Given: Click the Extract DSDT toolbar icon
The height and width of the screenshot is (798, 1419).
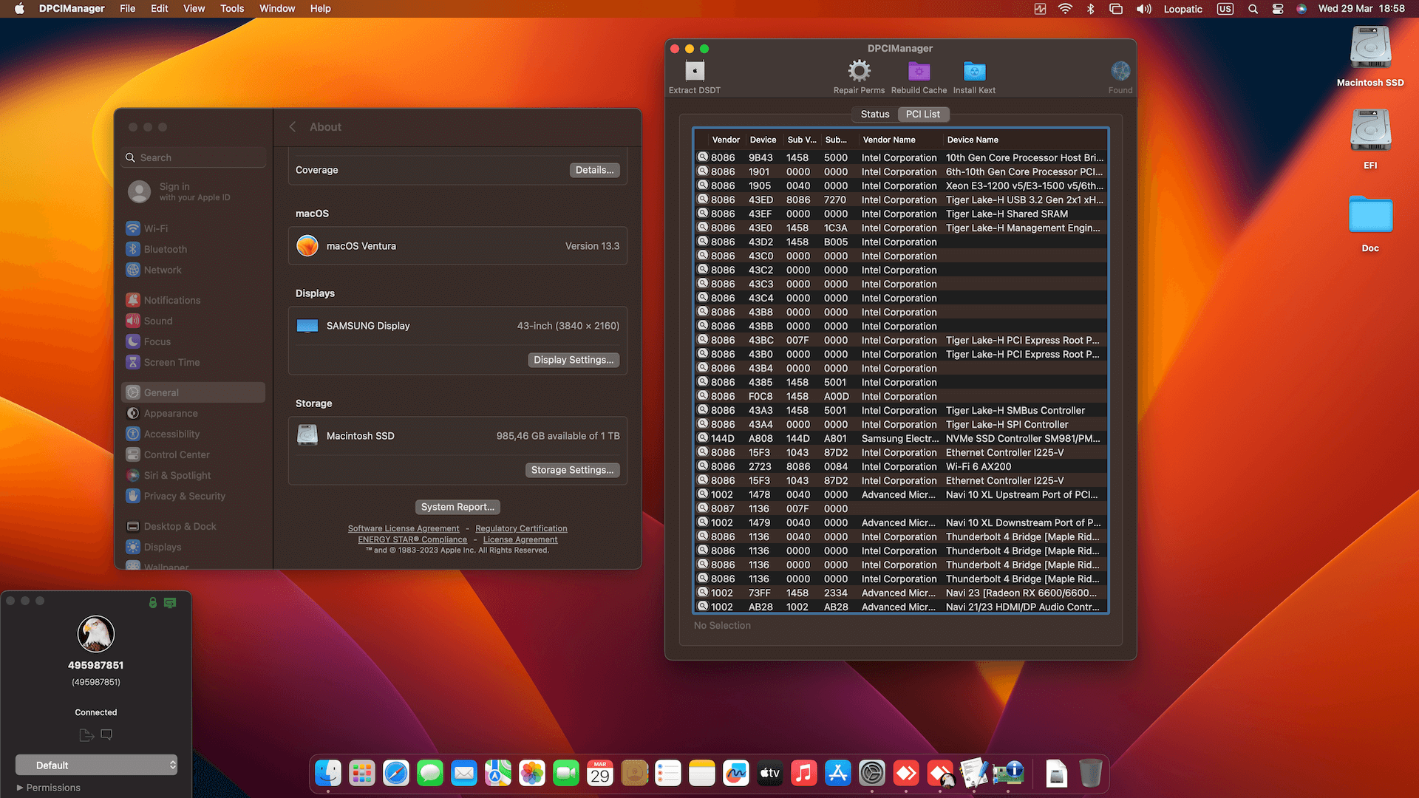Looking at the screenshot, I should [x=693, y=72].
